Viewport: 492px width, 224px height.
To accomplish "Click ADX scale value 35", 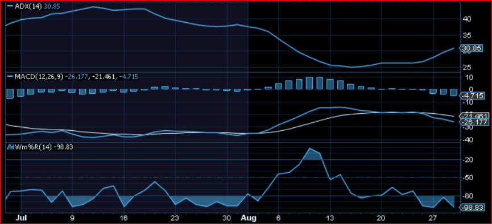I will (x=466, y=35).
